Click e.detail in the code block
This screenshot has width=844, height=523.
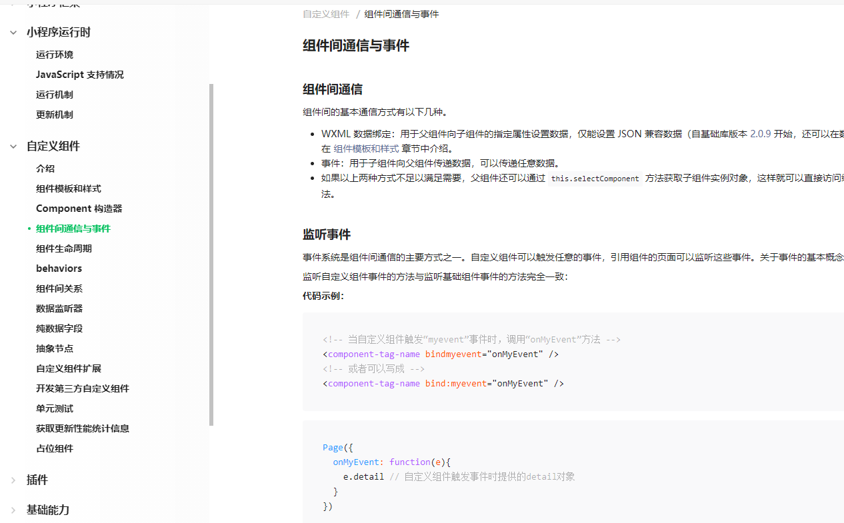(x=363, y=476)
